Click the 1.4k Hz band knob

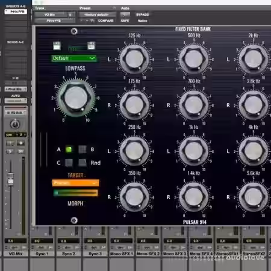(194, 197)
